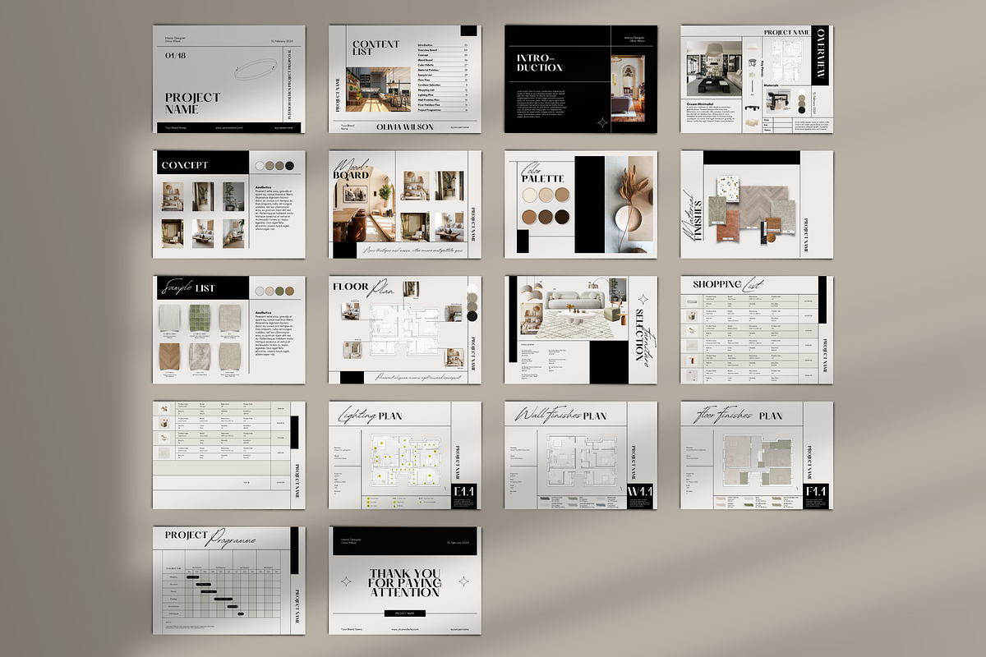Select the black circle swatch on Floor Plan slide
Screen dimensions: 986x657
(471, 316)
